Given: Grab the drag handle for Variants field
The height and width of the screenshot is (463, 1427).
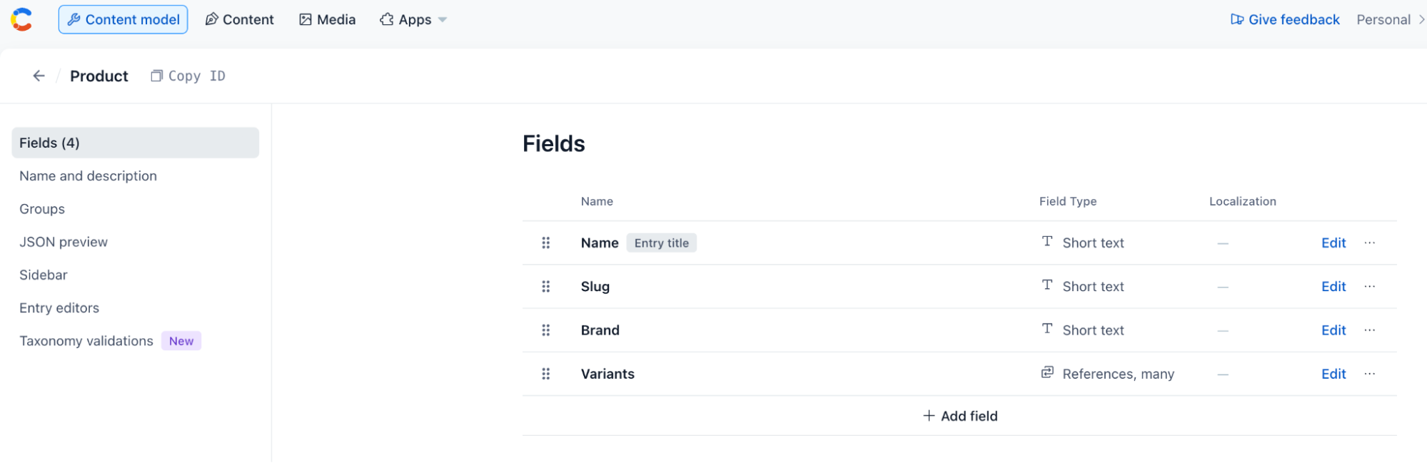Looking at the screenshot, I should (x=545, y=374).
